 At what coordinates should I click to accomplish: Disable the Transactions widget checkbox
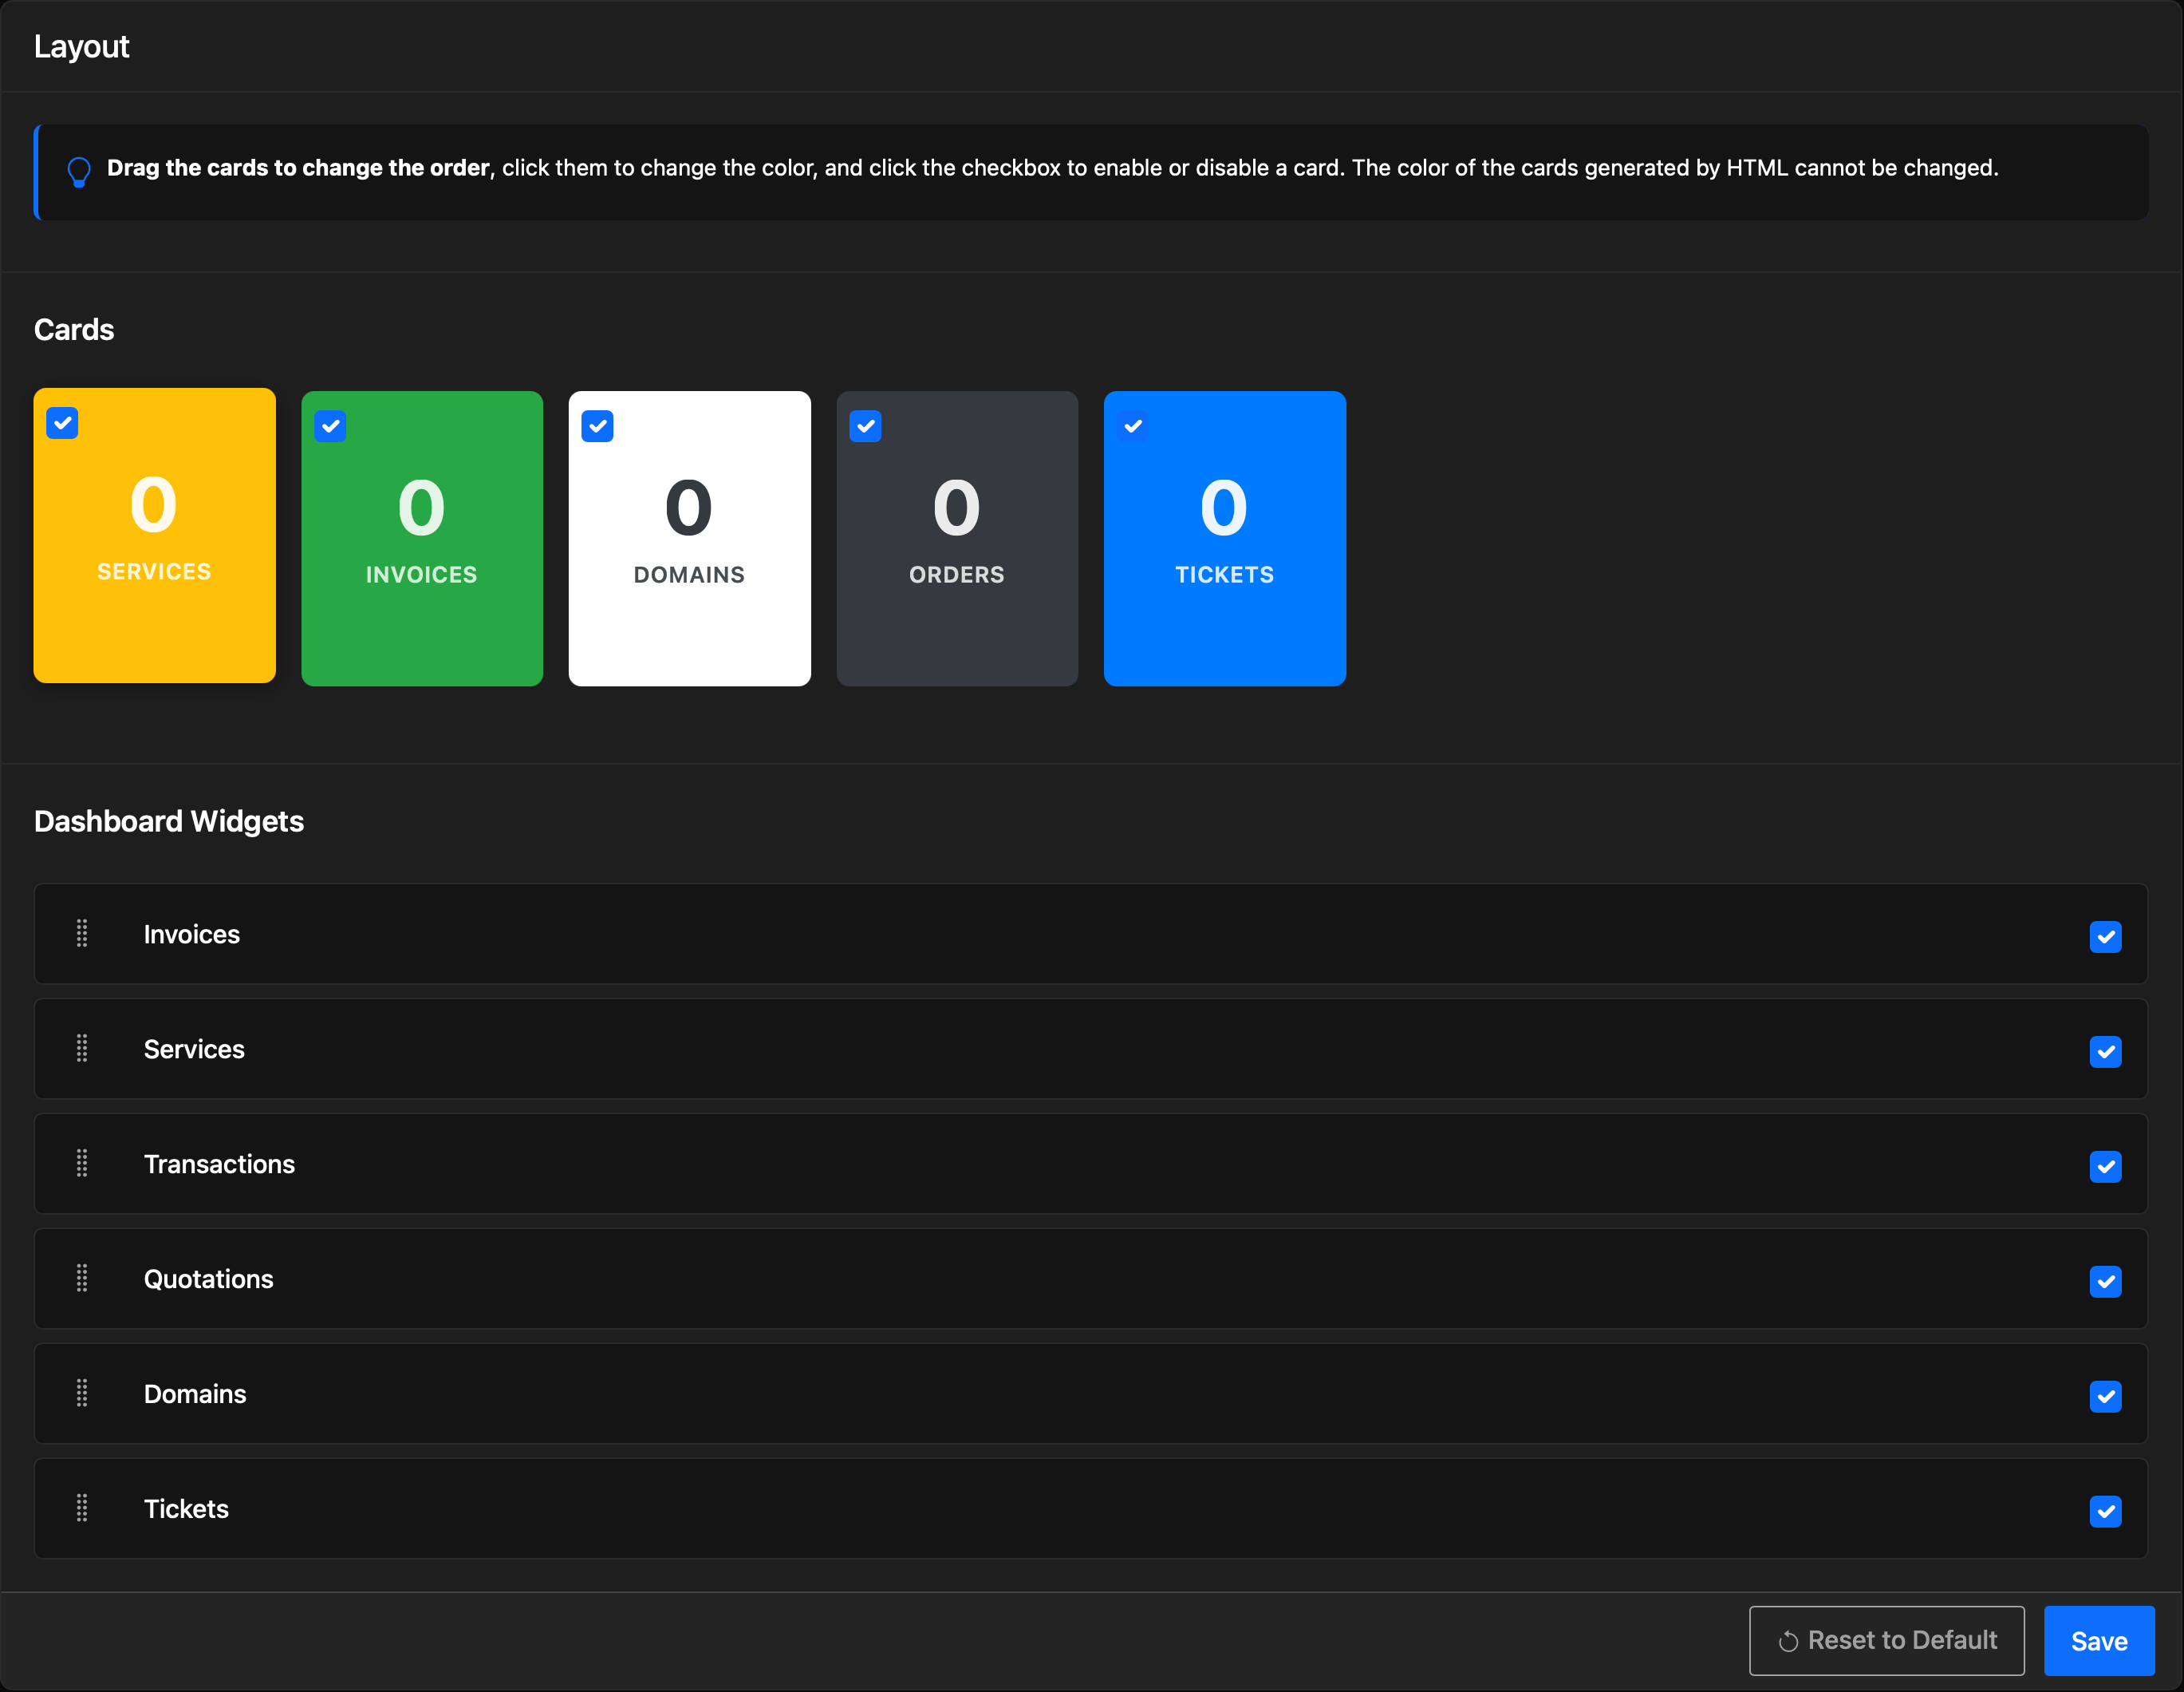(2105, 1167)
